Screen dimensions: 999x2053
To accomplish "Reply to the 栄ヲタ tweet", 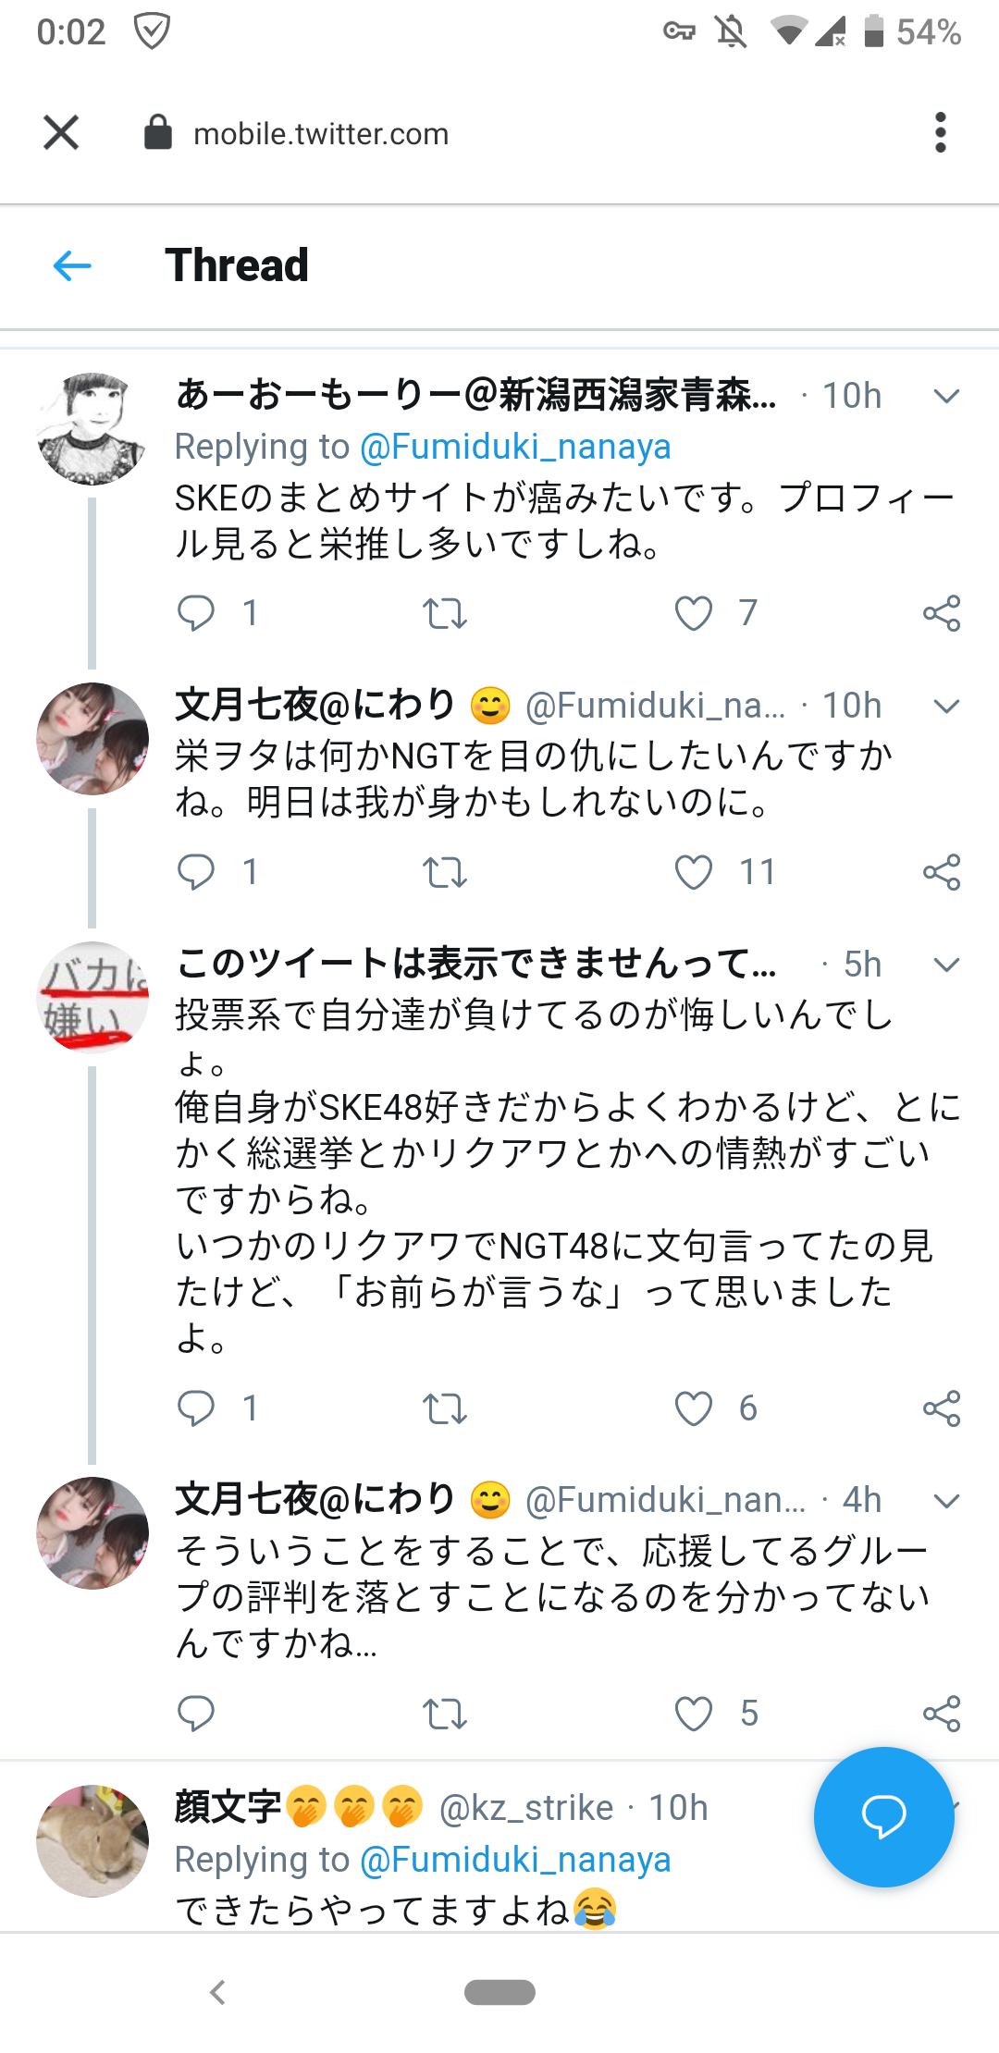I will 196,872.
